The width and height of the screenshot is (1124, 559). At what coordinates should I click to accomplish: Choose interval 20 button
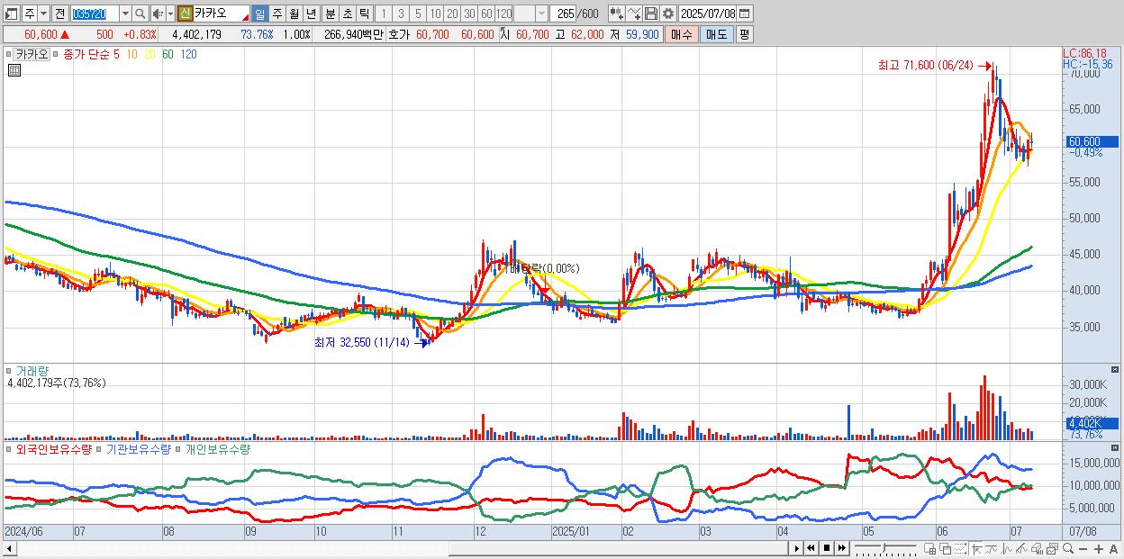click(x=452, y=14)
